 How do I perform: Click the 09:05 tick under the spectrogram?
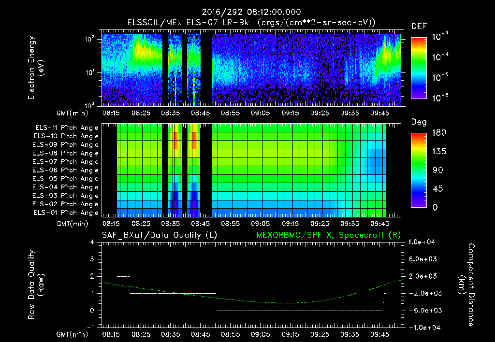coord(260,113)
